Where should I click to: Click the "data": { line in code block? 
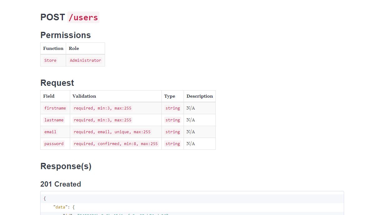click(x=192, y=207)
